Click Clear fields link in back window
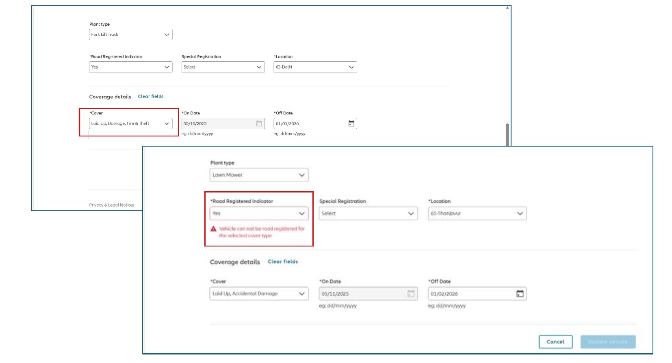 [x=151, y=97]
